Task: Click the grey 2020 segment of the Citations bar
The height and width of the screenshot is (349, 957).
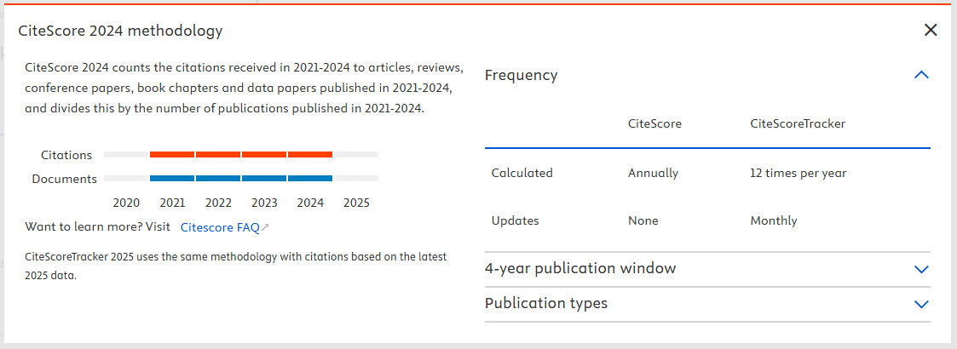Action: 126,155
